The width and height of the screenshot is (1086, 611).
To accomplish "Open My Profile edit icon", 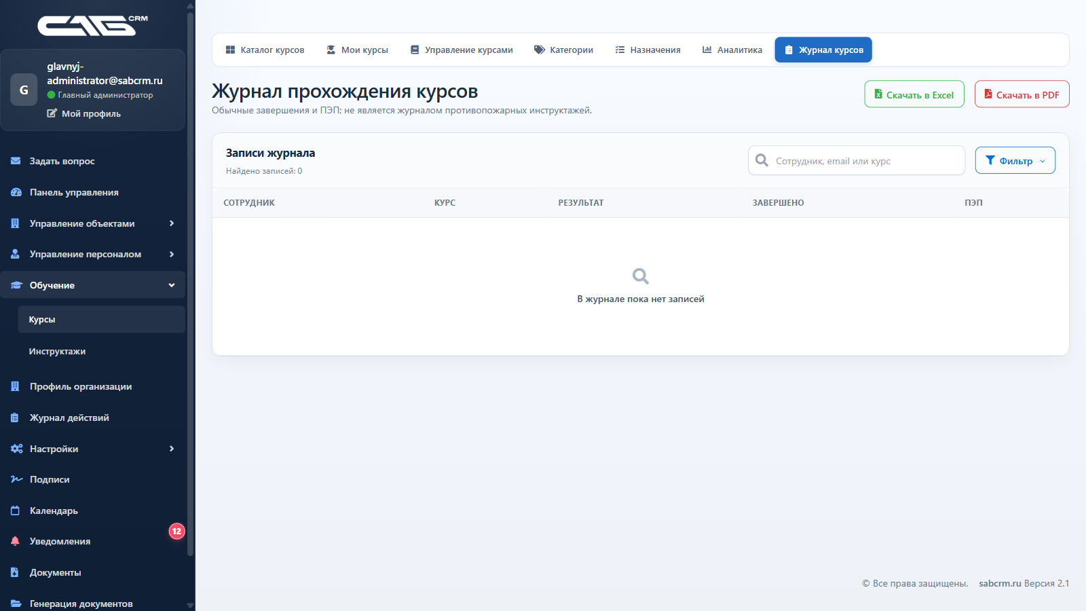I will point(52,113).
